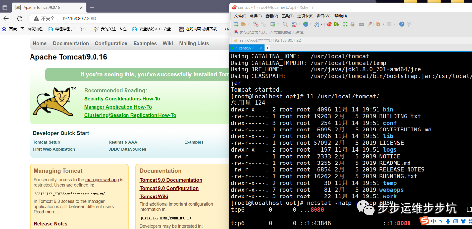The height and width of the screenshot is (229, 472).
Task: Click the New Session icon in Xshell toolbar
Action: (x=236, y=24)
